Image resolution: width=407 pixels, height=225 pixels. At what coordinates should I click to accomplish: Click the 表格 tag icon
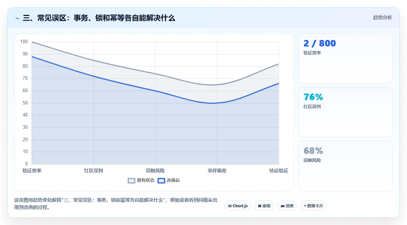(x=259, y=206)
